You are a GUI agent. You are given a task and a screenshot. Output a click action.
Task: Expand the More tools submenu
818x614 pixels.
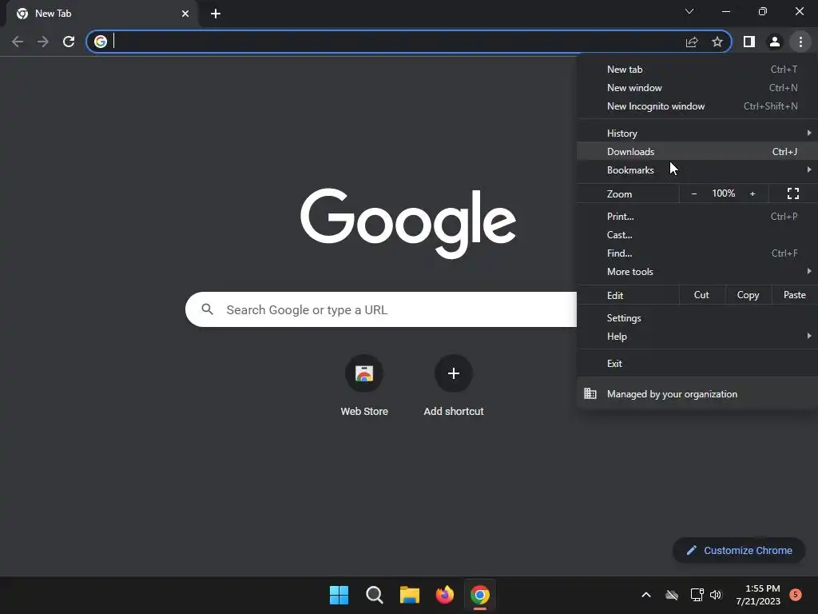tap(697, 272)
